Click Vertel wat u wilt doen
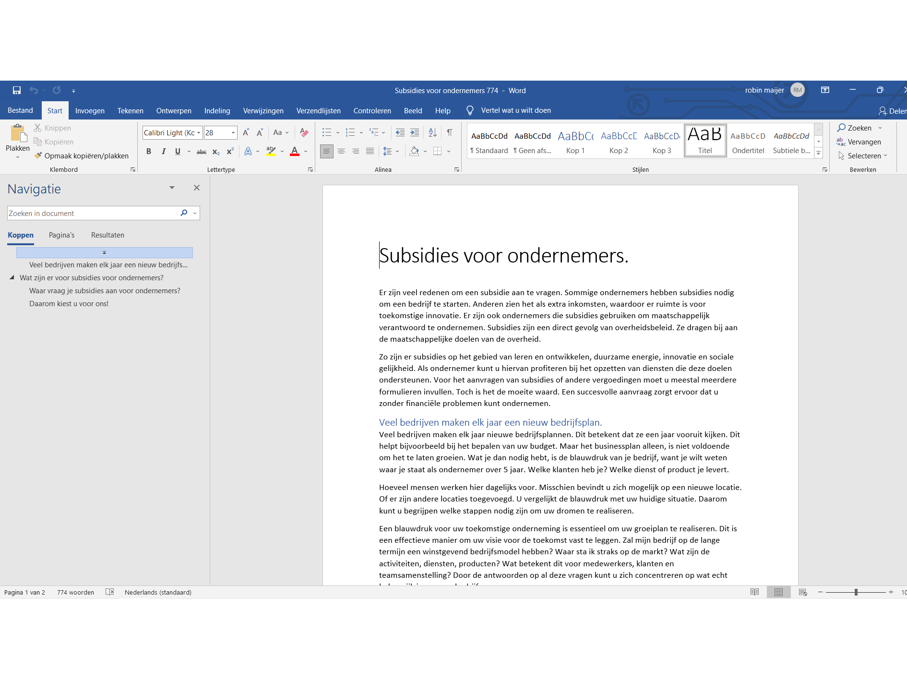Image resolution: width=907 pixels, height=680 pixels. [x=516, y=110]
